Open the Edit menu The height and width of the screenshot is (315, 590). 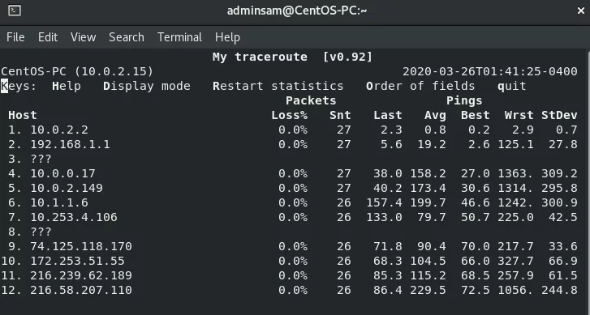coord(48,37)
